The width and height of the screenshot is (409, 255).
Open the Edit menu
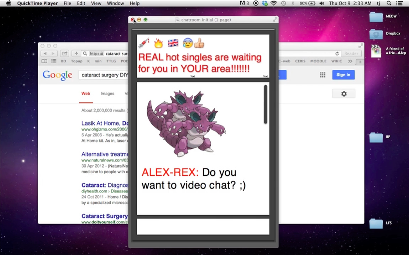81,3
